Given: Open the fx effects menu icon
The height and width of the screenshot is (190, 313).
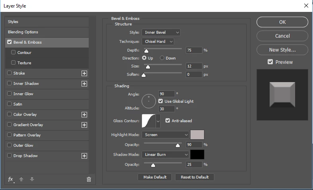Looking at the screenshot, I should [x=11, y=179].
